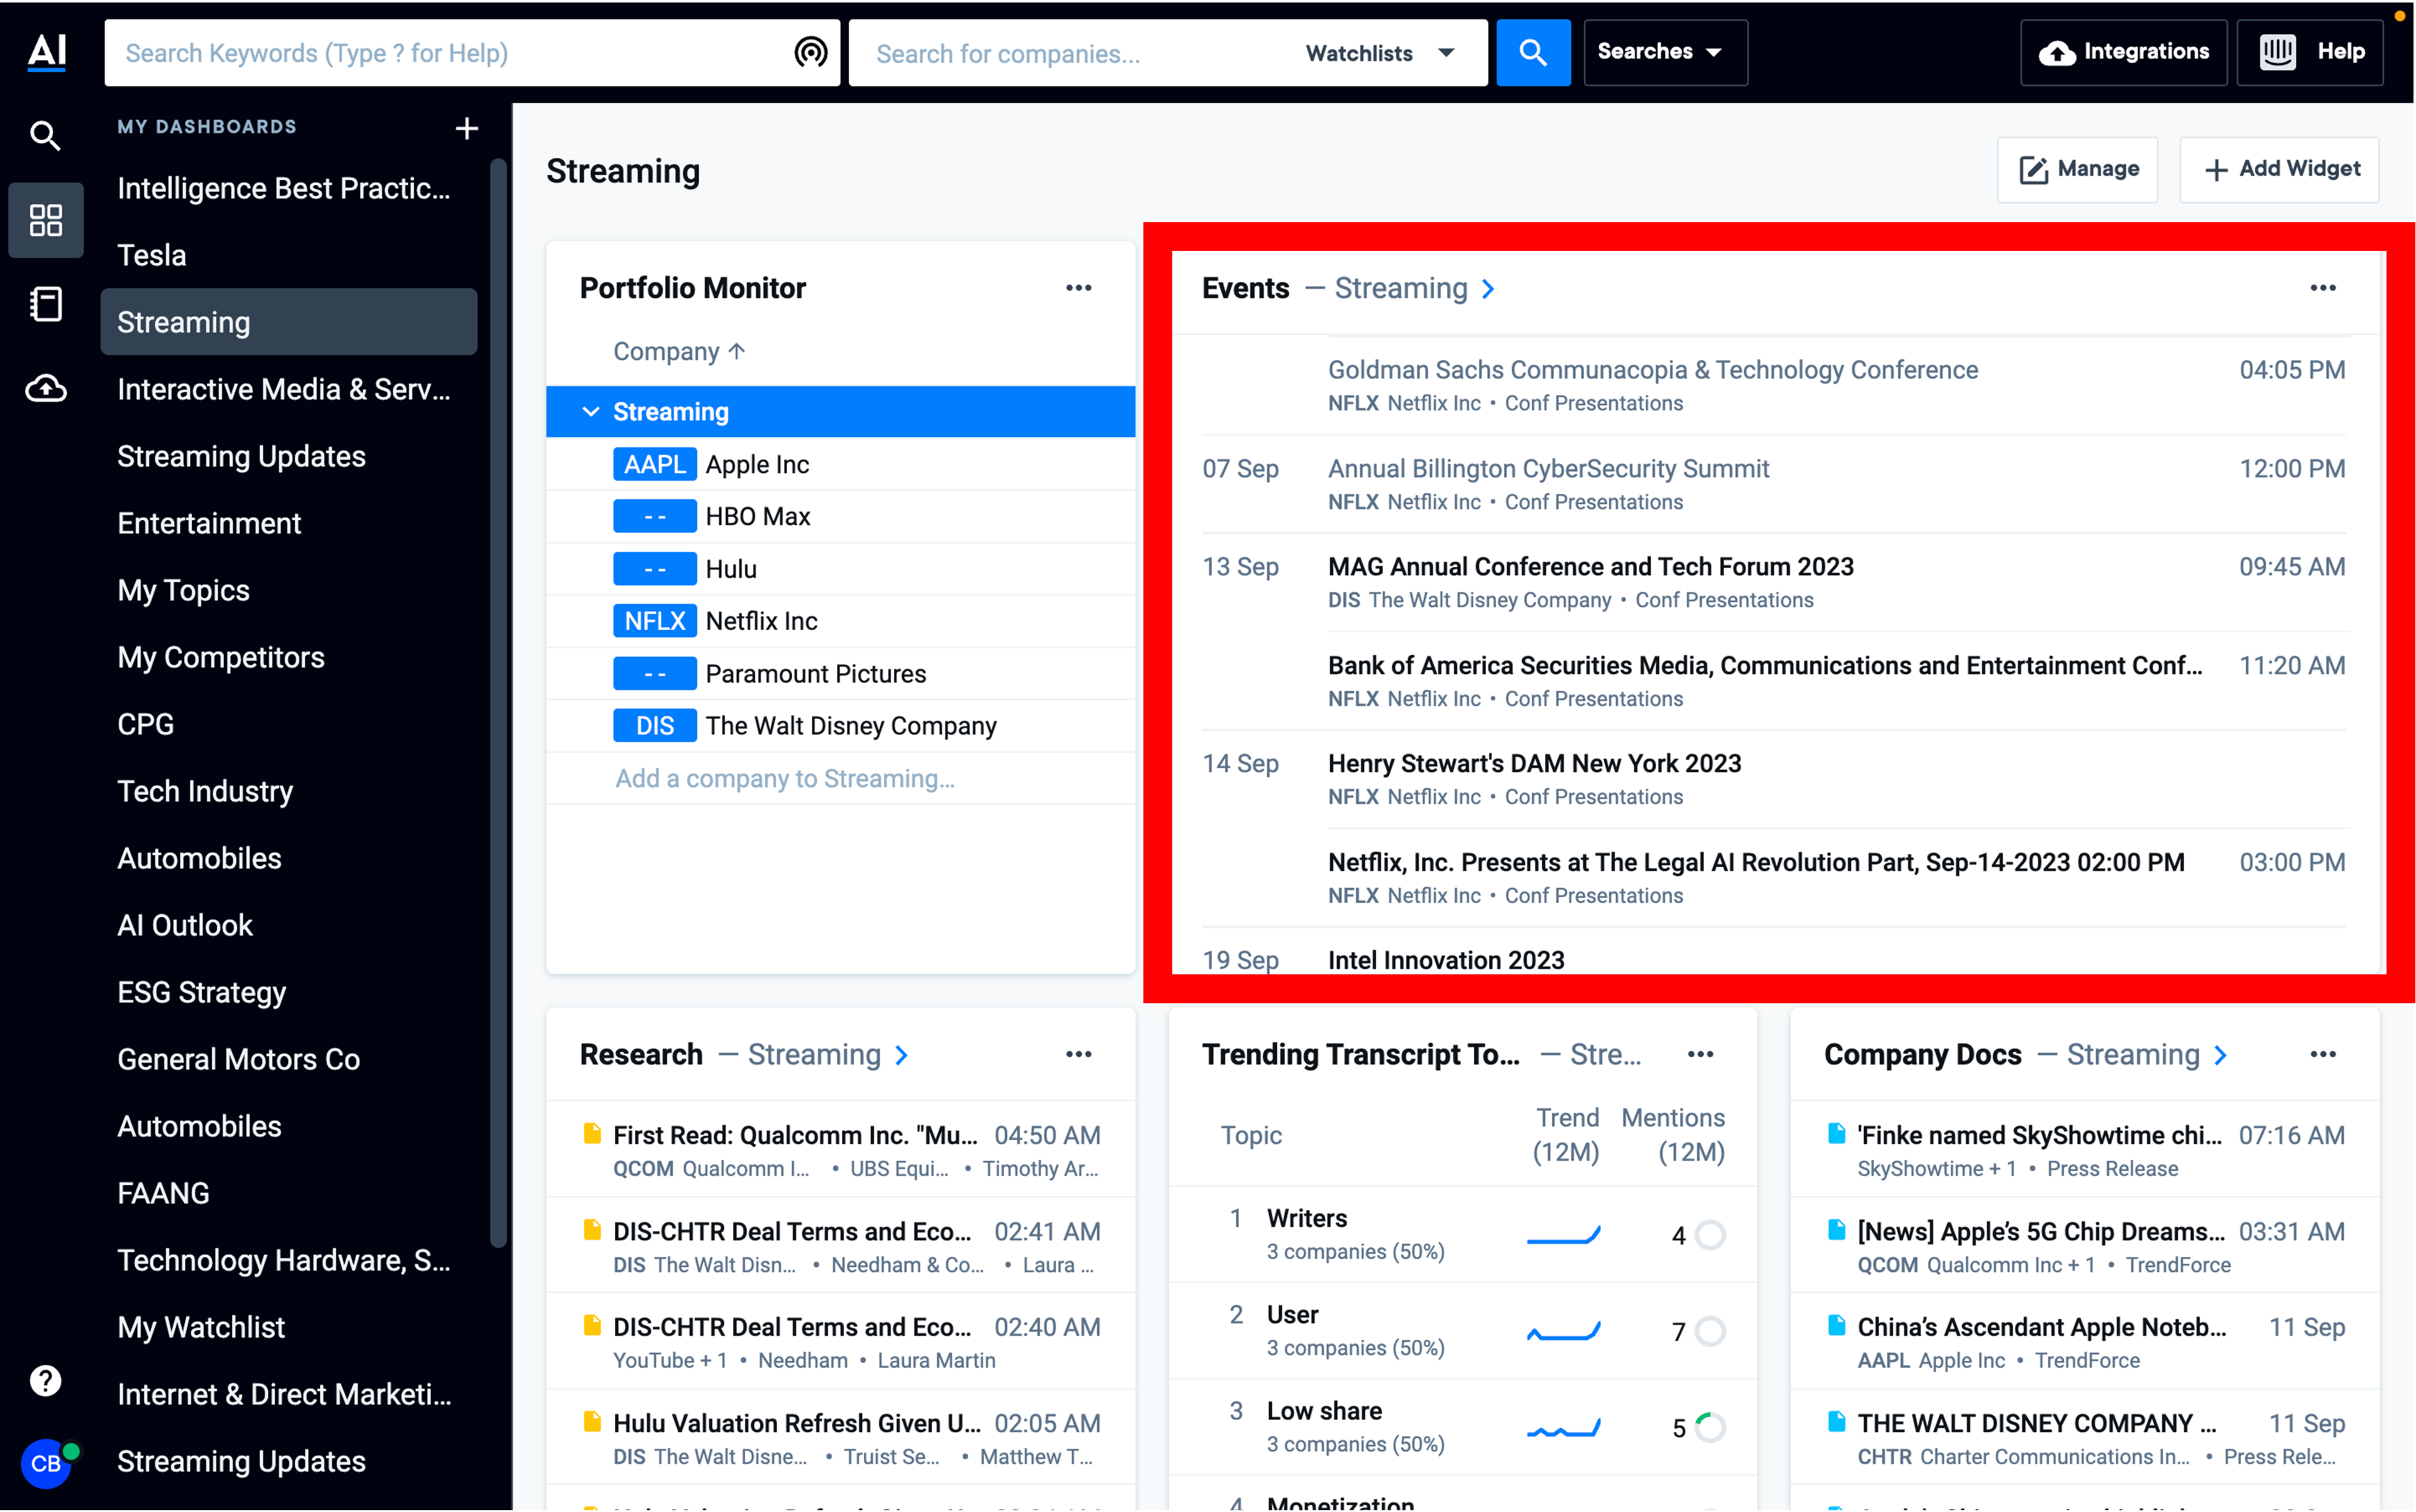Open the Watchlists dropdown
2416x1512 pixels.
point(1381,53)
